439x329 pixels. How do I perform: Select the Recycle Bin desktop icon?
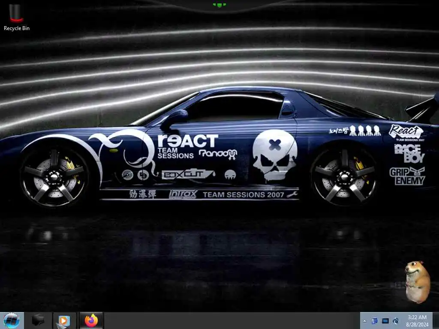16,17
